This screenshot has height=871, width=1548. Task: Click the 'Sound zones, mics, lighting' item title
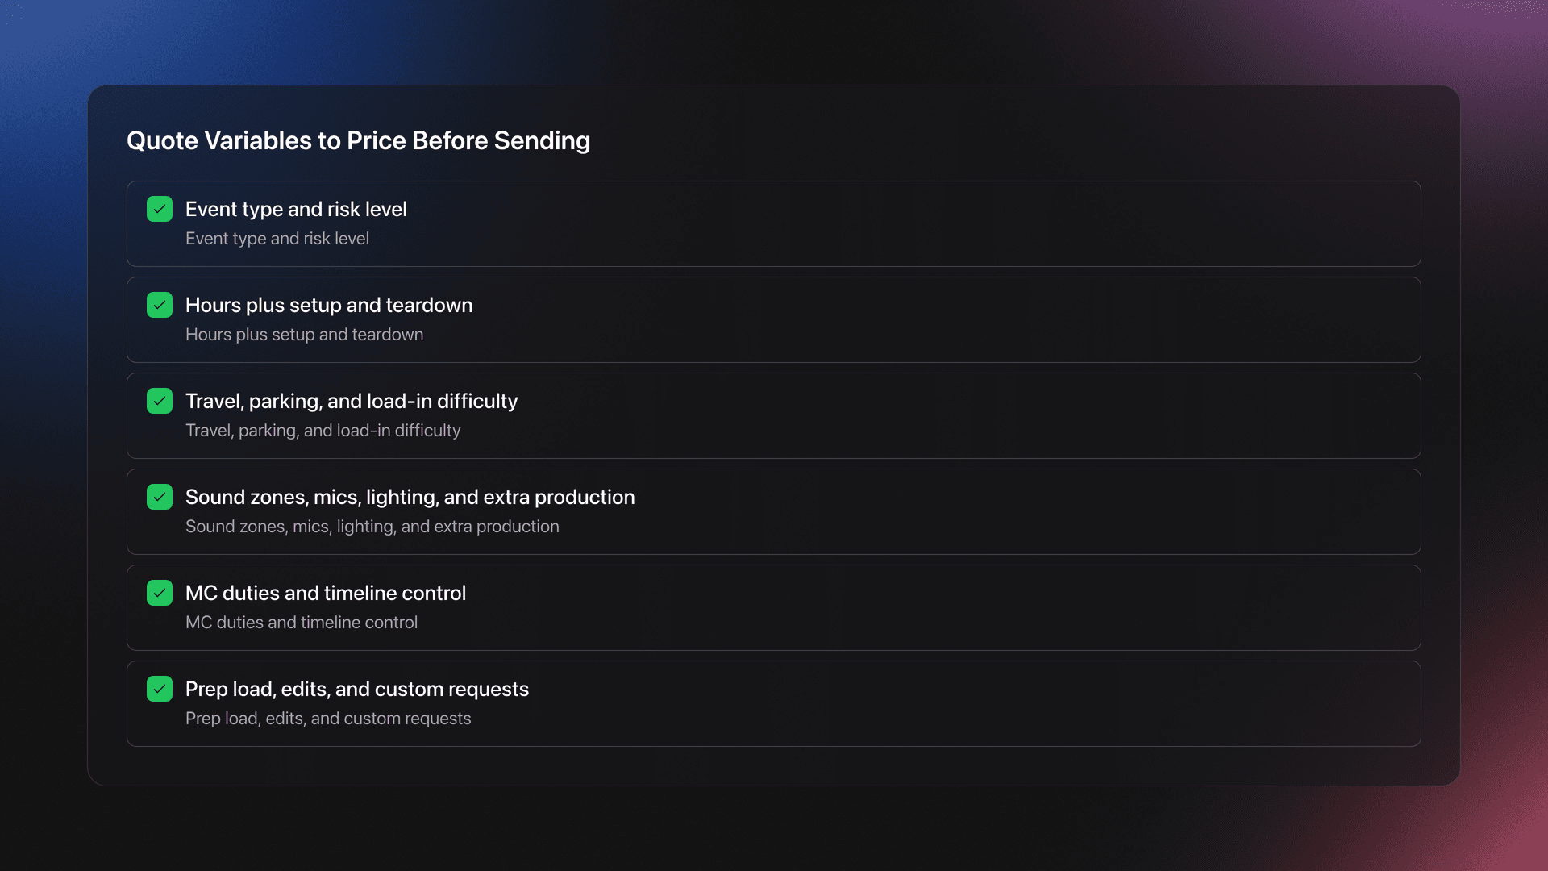click(410, 497)
